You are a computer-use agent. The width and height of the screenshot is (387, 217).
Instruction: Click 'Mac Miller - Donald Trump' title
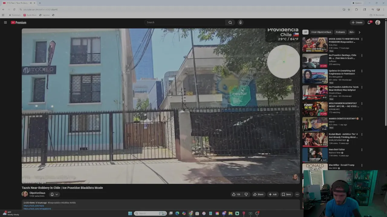click(342, 165)
